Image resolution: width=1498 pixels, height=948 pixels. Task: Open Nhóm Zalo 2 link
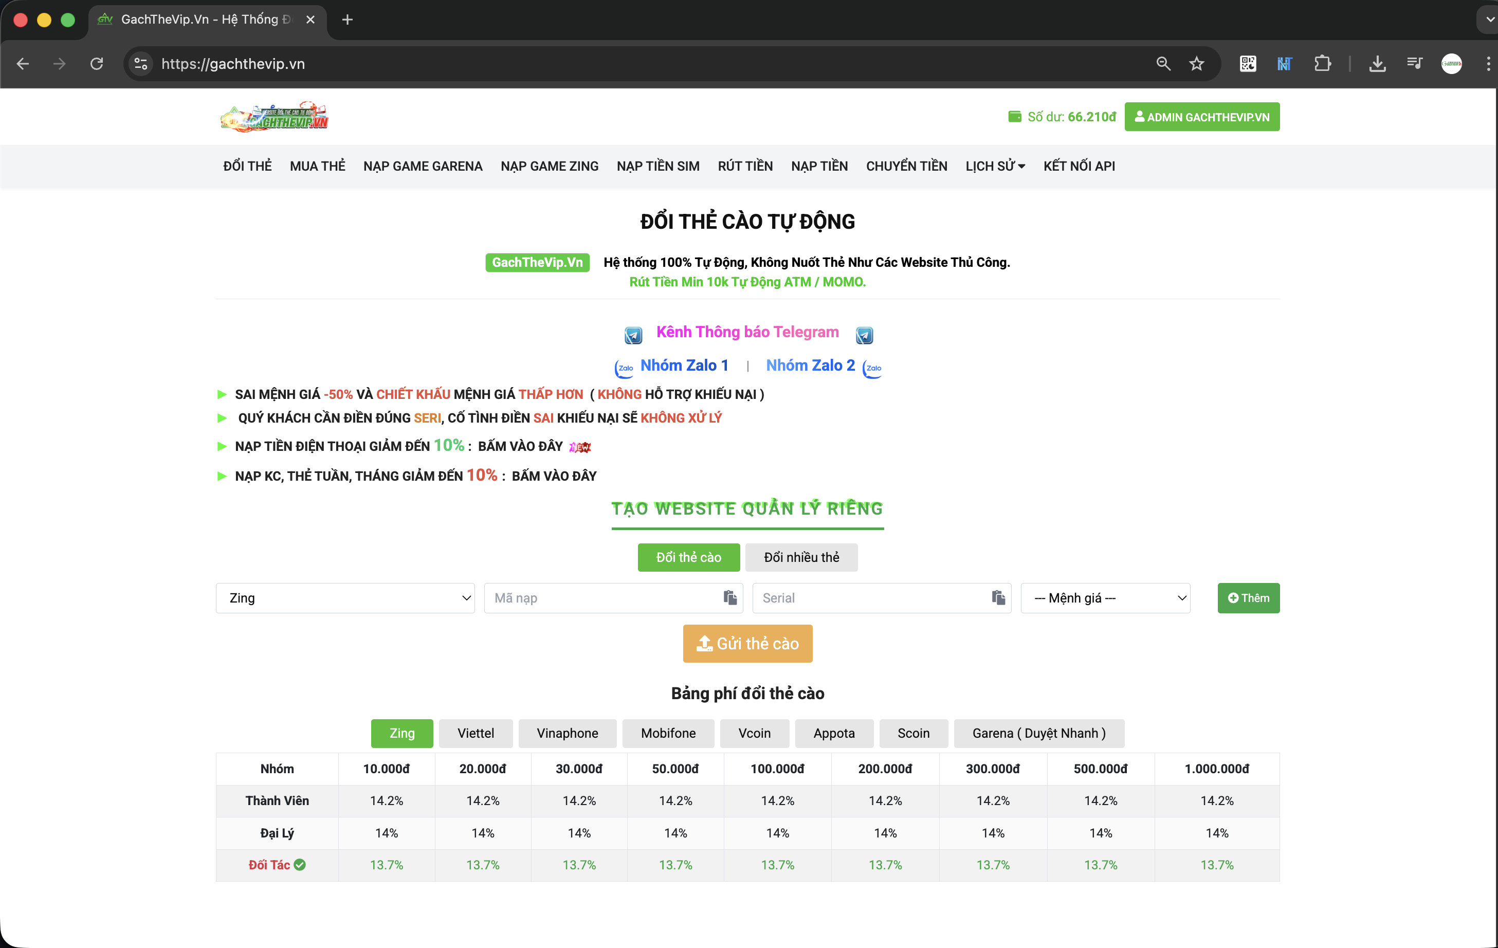click(811, 366)
